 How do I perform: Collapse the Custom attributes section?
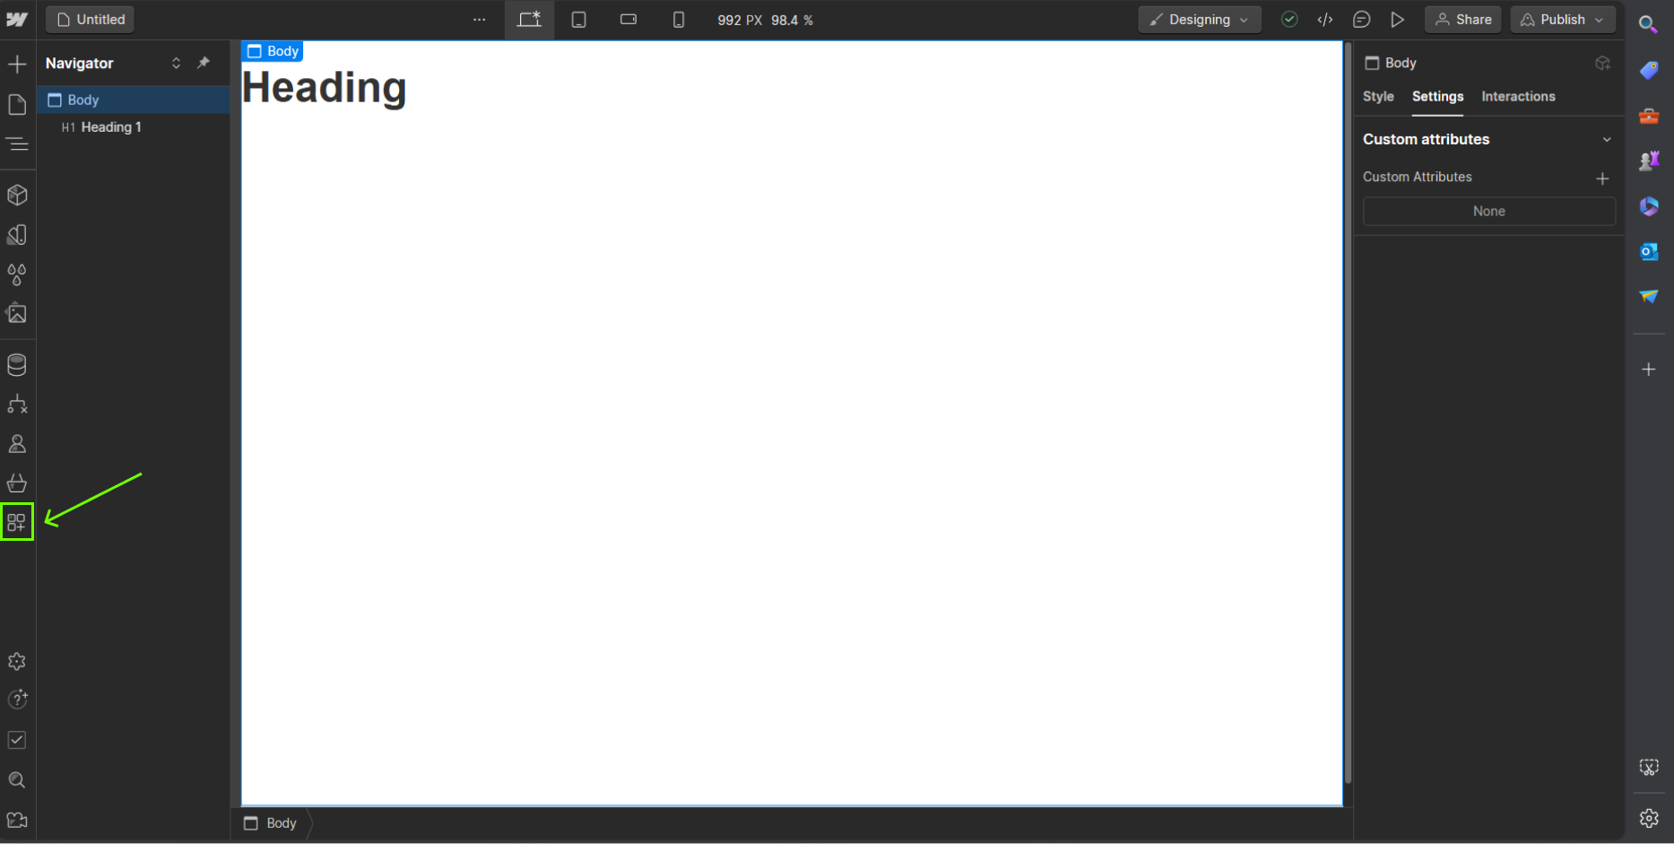click(x=1606, y=140)
